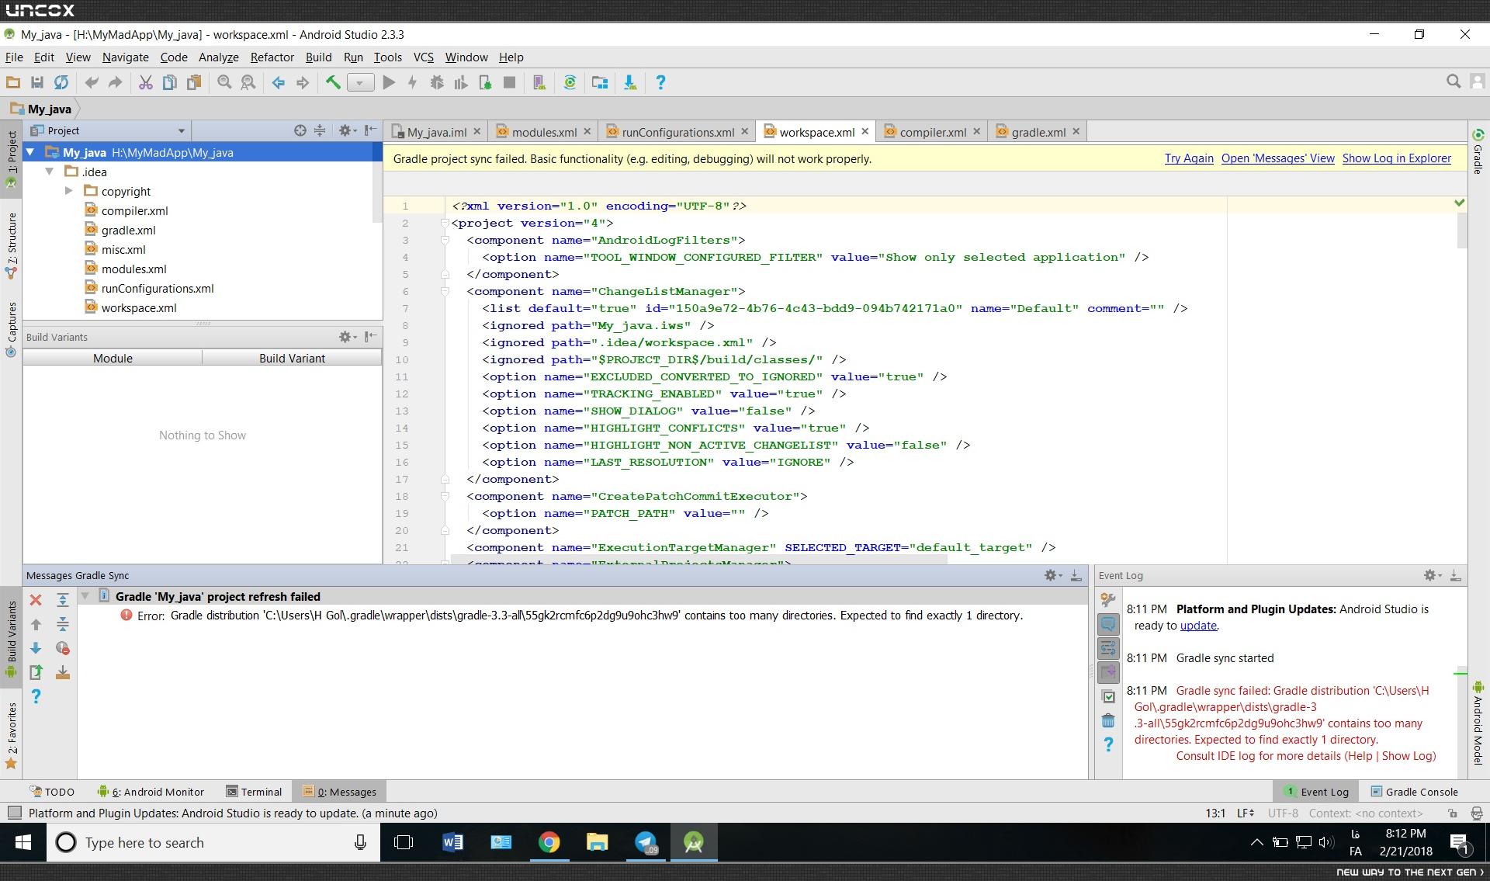Toggle the Event Log mark-all-read checkbox icon

tap(1108, 696)
